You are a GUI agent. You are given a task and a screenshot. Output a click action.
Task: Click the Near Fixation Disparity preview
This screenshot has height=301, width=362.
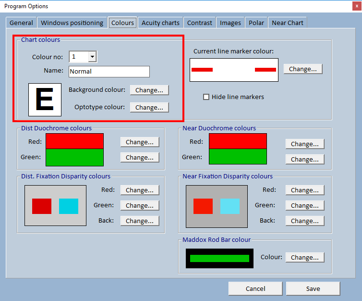pyautogui.click(x=217, y=206)
